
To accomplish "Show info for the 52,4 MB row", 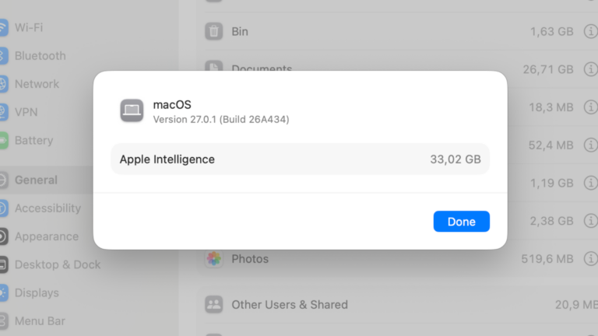I will click(x=590, y=145).
